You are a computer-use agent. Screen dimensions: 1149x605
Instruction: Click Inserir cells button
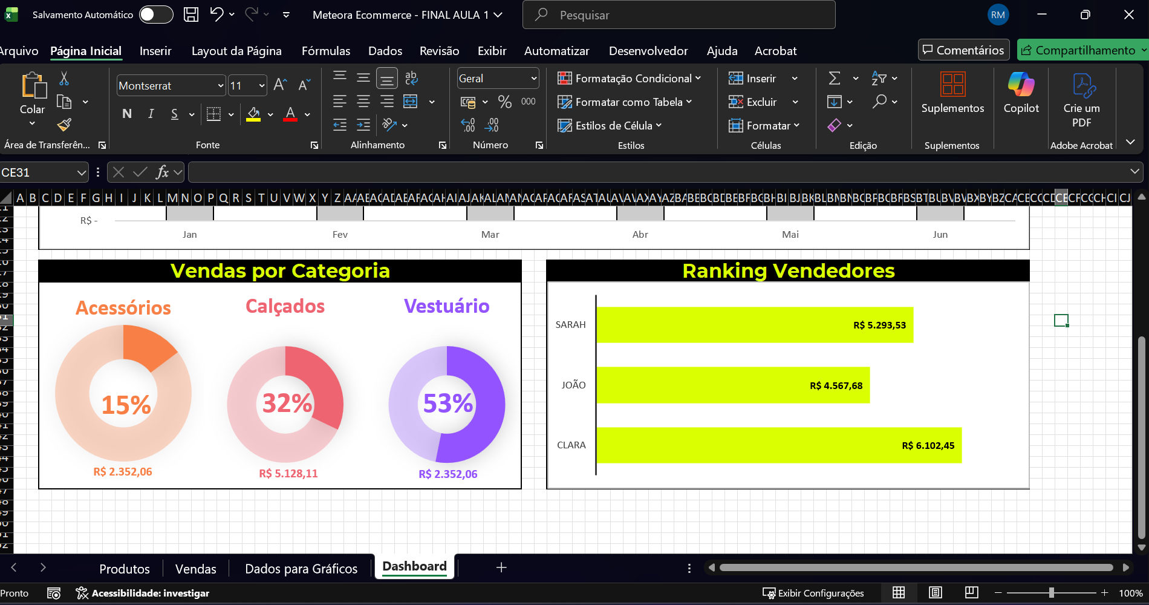tap(753, 78)
